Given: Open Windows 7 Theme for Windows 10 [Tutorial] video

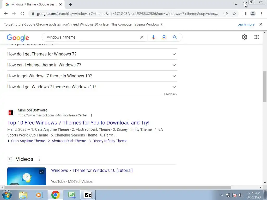Looking at the screenshot, I should (92, 170).
